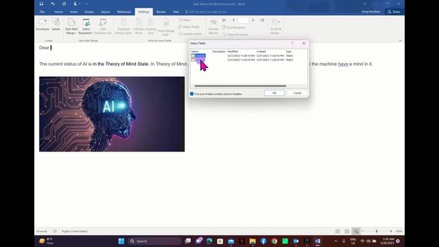Open the File tab
The image size is (439, 247).
(43, 12)
